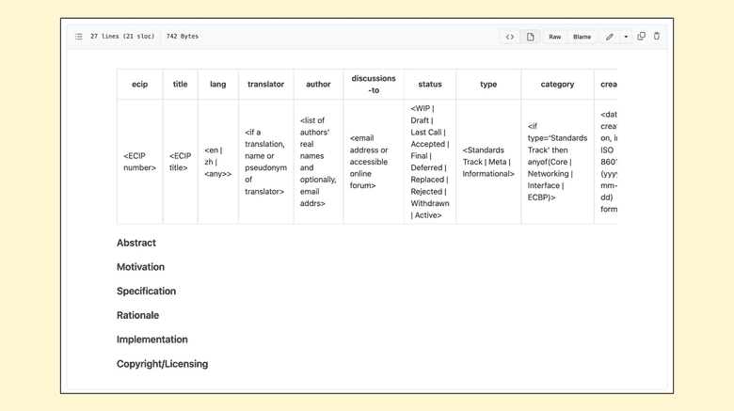Edit file with the pencil icon
Image resolution: width=734 pixels, height=411 pixels.
(x=610, y=37)
